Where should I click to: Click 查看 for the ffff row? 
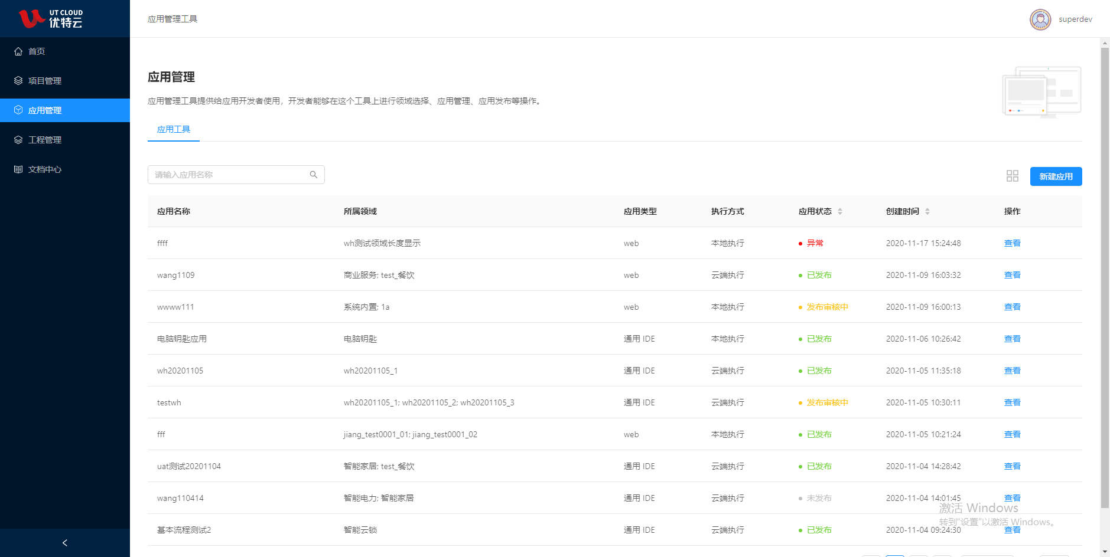click(x=1013, y=243)
